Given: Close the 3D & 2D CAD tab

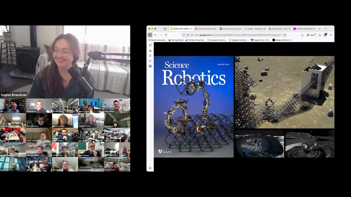Looking at the screenshot, I should coord(240,29).
